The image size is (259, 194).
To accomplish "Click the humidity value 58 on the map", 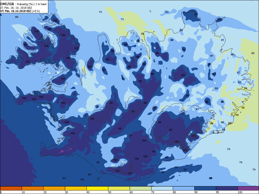I will click(x=230, y=123).
